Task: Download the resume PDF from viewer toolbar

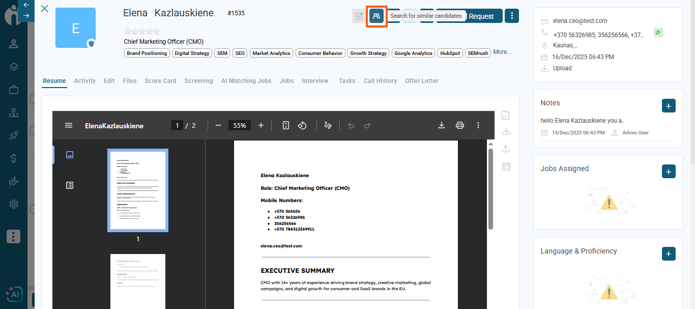Action: 442,125
